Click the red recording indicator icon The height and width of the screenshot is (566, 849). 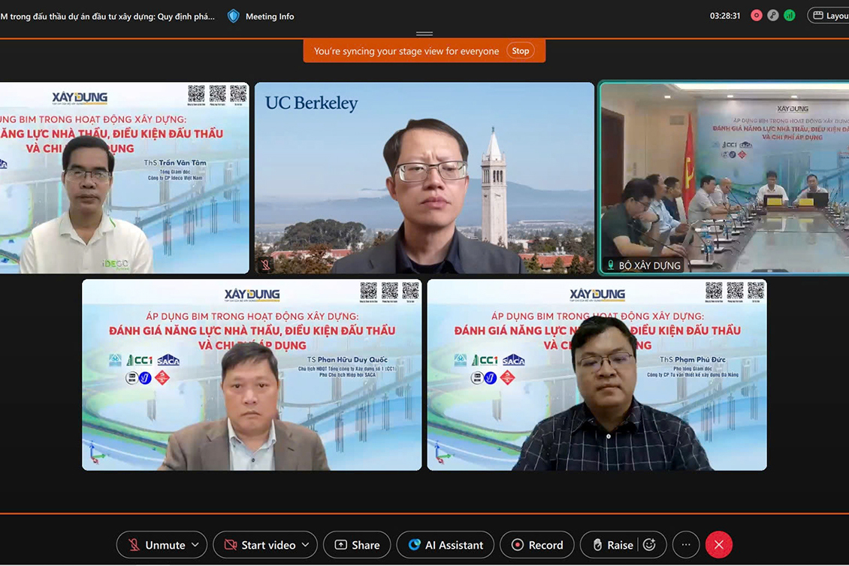(757, 16)
